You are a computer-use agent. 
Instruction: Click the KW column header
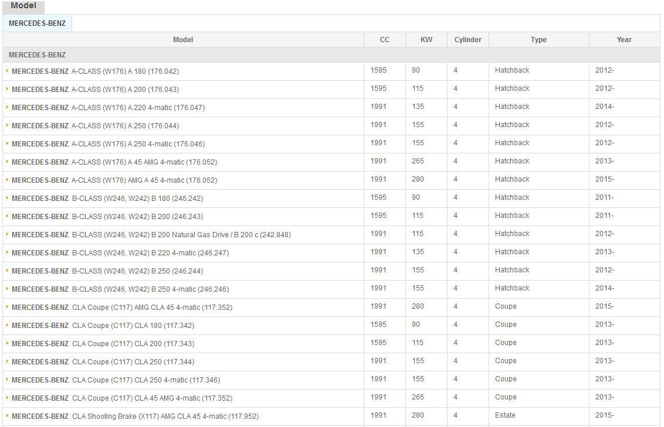[x=426, y=40]
